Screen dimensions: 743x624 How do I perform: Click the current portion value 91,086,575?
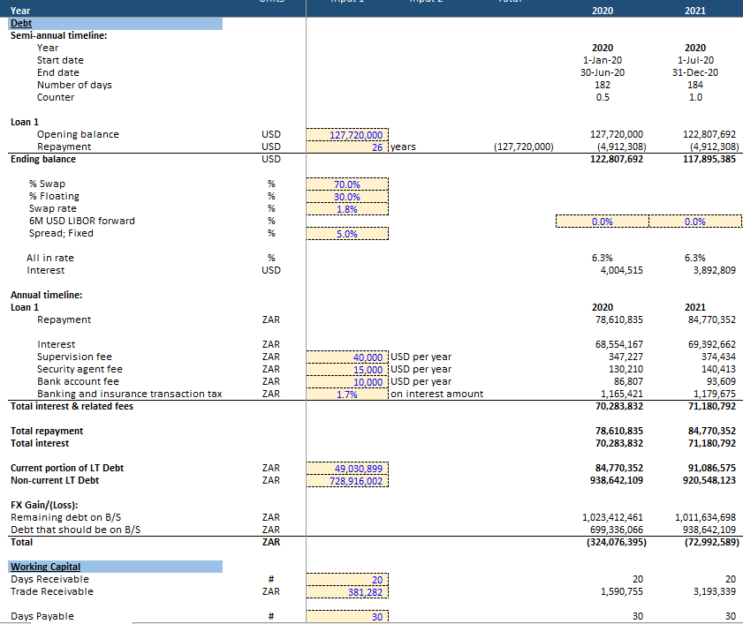[x=712, y=468]
